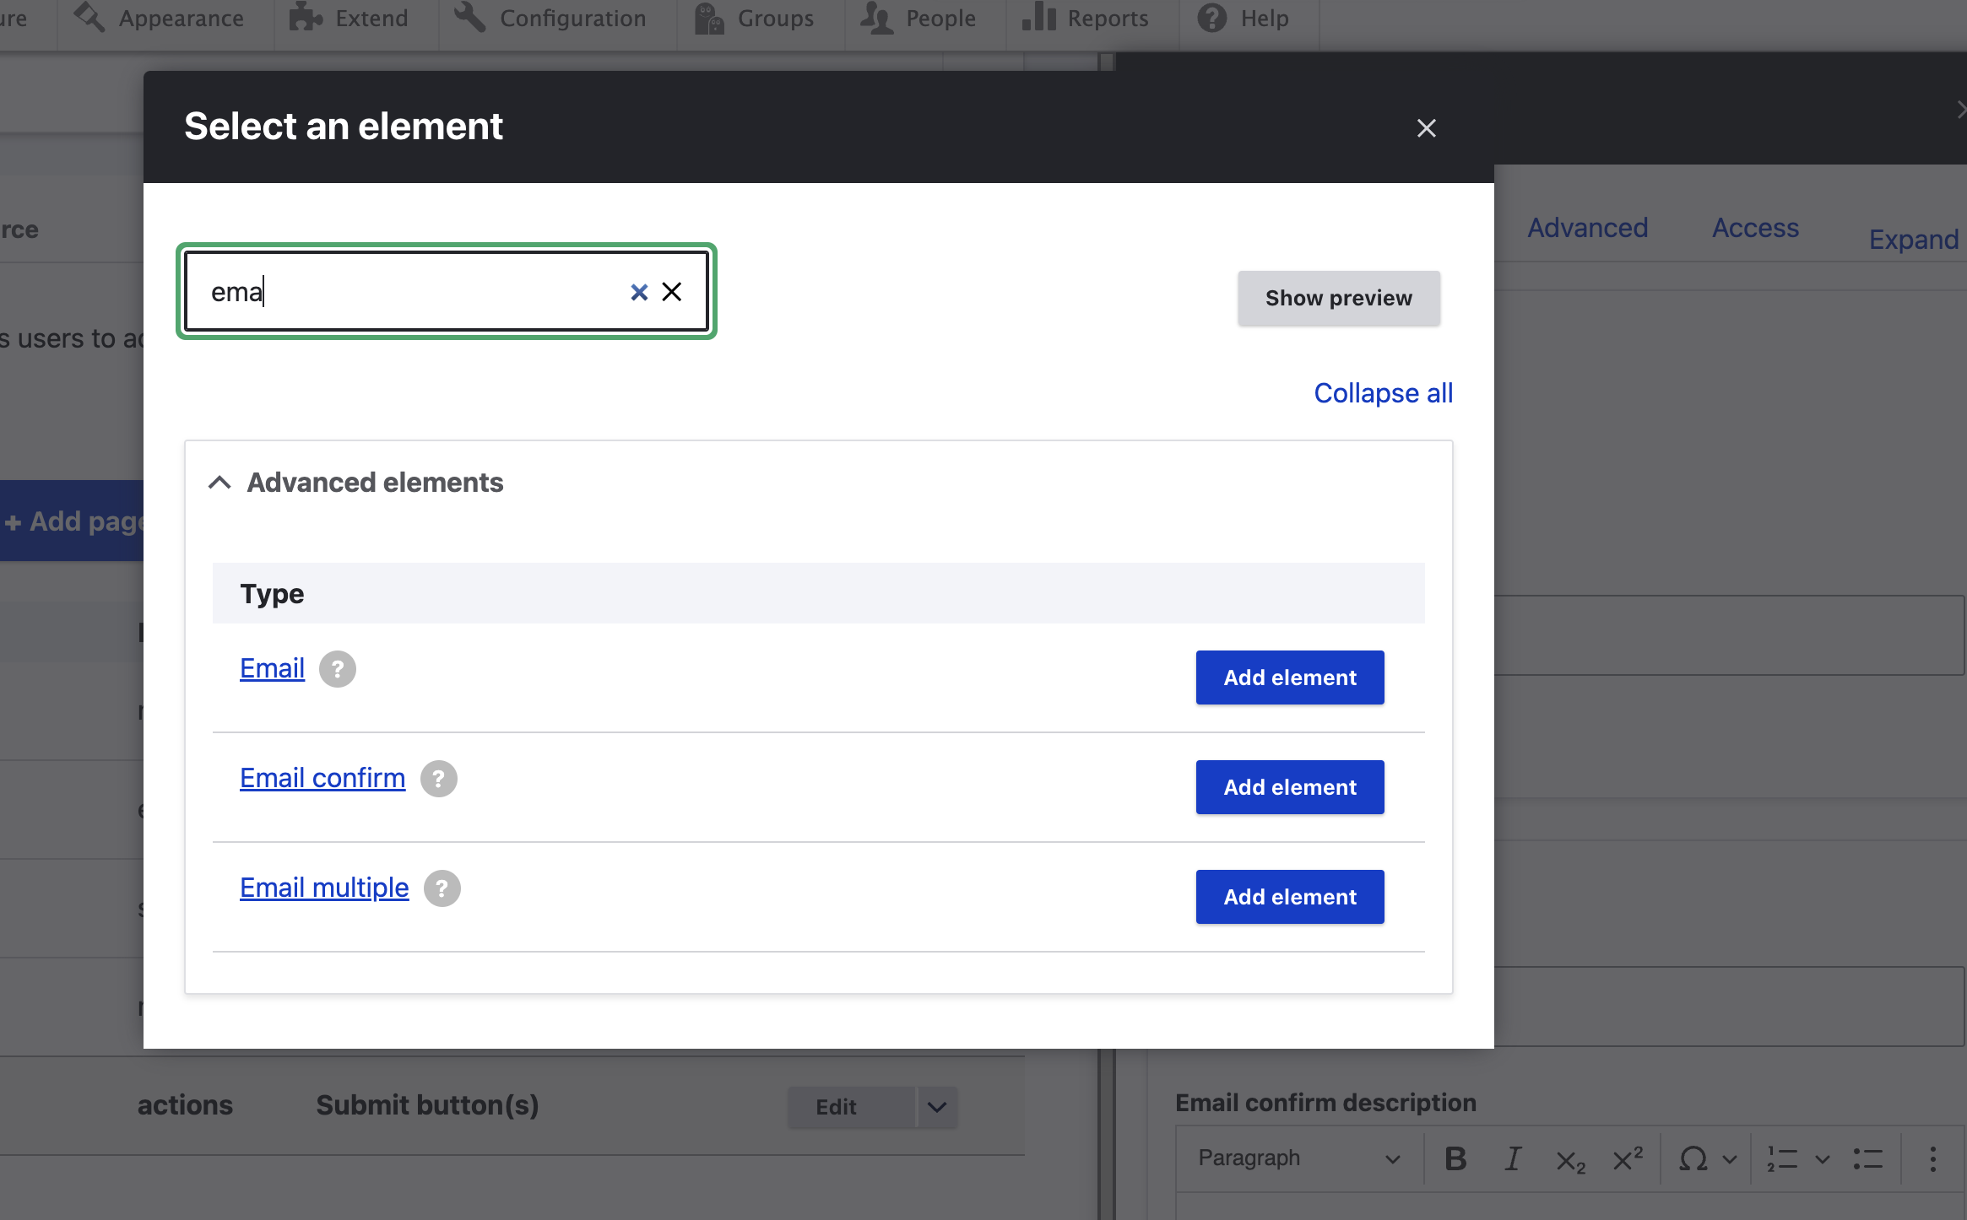Apply superscript formatting
The image size is (1967, 1220).
pos(1628,1158)
